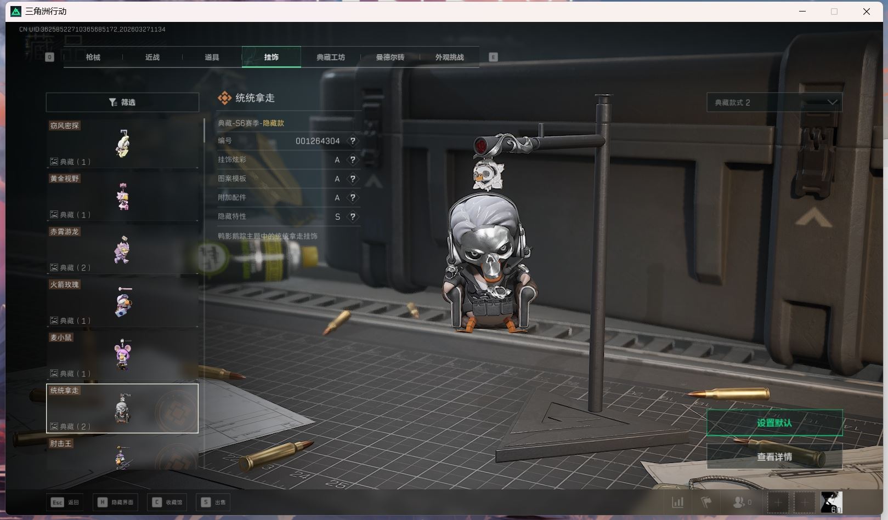This screenshot has height=520, width=888.
Task: Hide the interface with 隐藏界面
Action: pyautogui.click(x=116, y=502)
